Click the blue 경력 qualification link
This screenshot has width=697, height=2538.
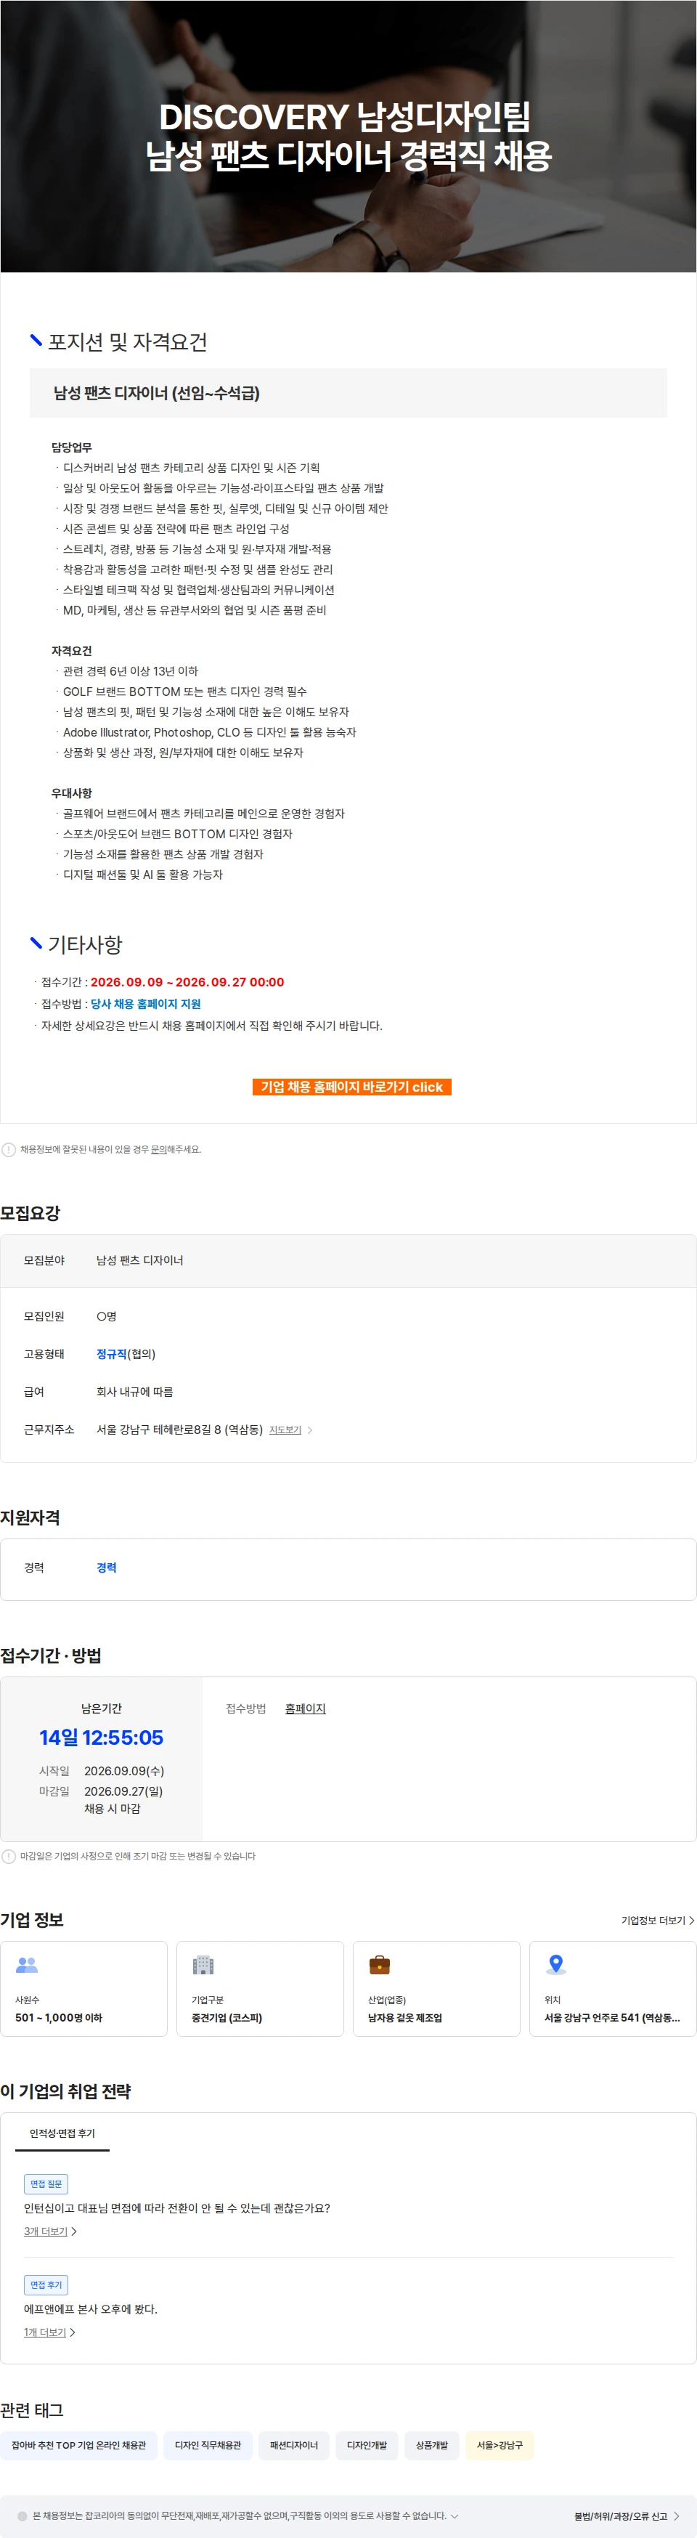pos(106,1568)
